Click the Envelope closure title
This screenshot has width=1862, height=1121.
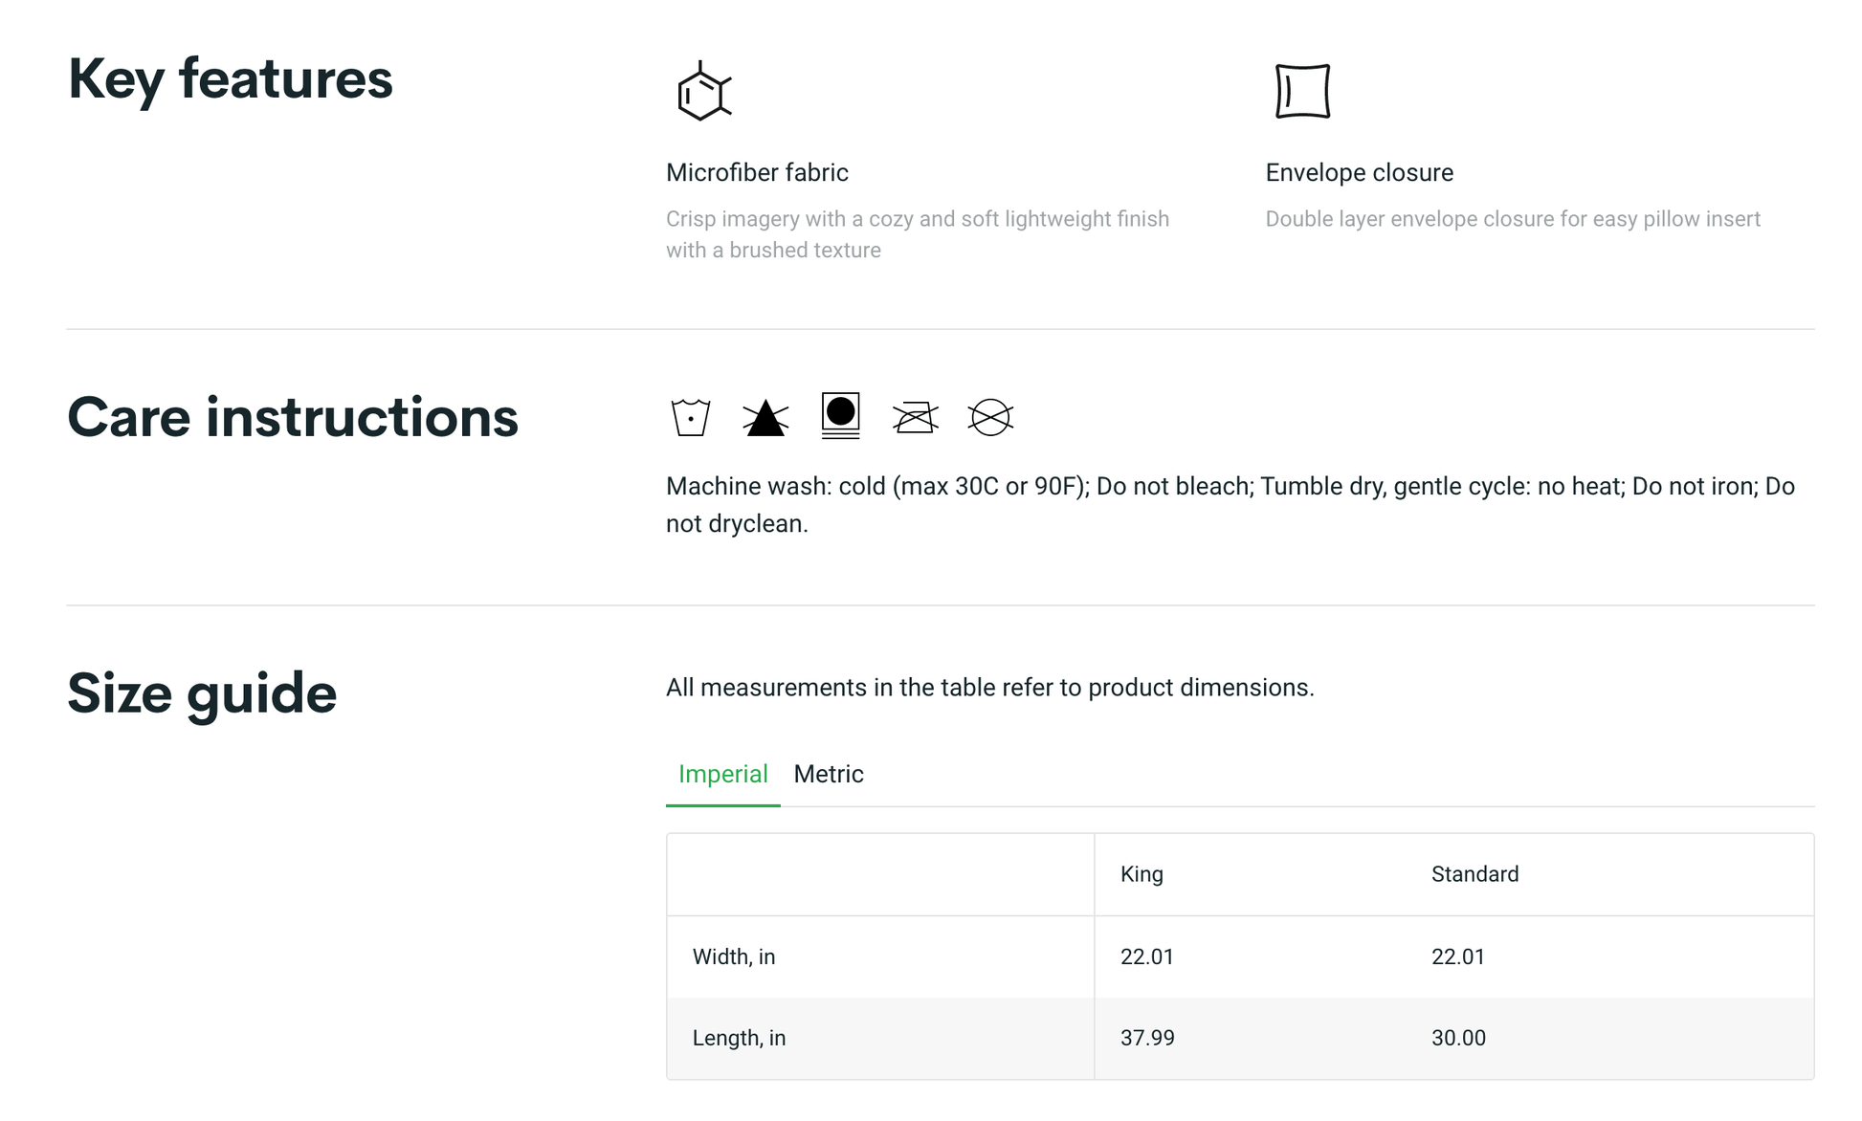click(1359, 172)
